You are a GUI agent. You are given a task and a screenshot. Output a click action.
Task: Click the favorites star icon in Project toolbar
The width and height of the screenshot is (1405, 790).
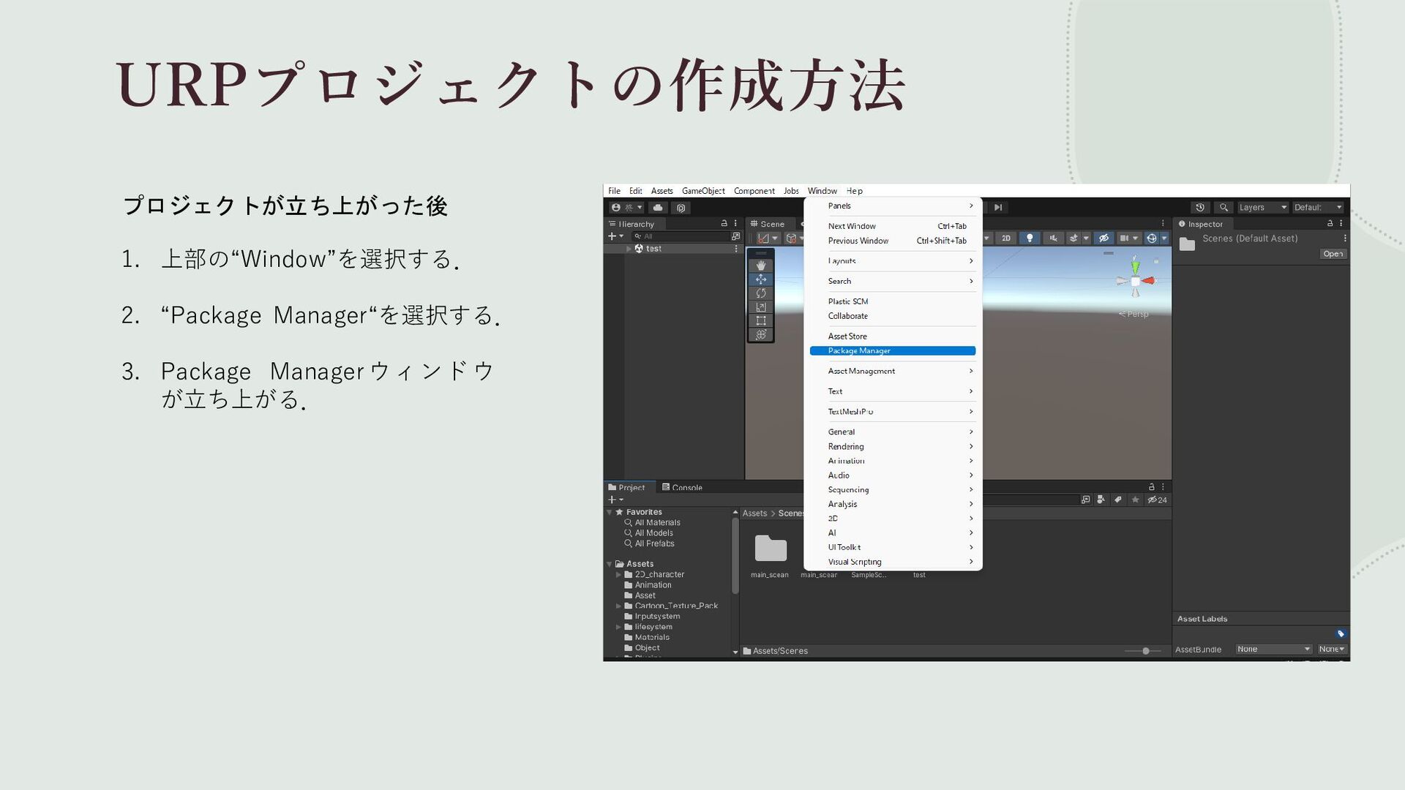pos(1135,500)
